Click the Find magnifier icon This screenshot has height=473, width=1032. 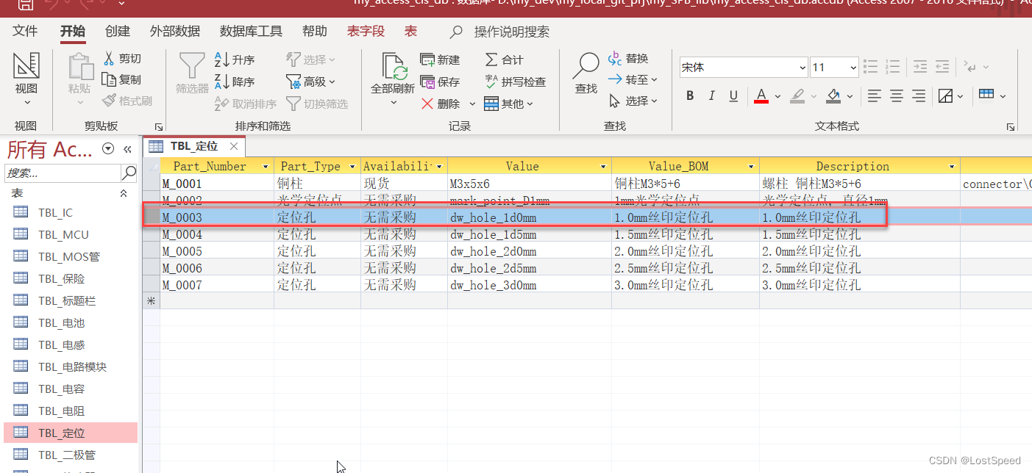[x=586, y=66]
